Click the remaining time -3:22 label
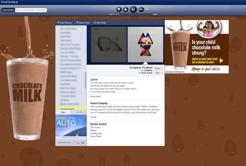The height and width of the screenshot is (166, 246). 155,14
